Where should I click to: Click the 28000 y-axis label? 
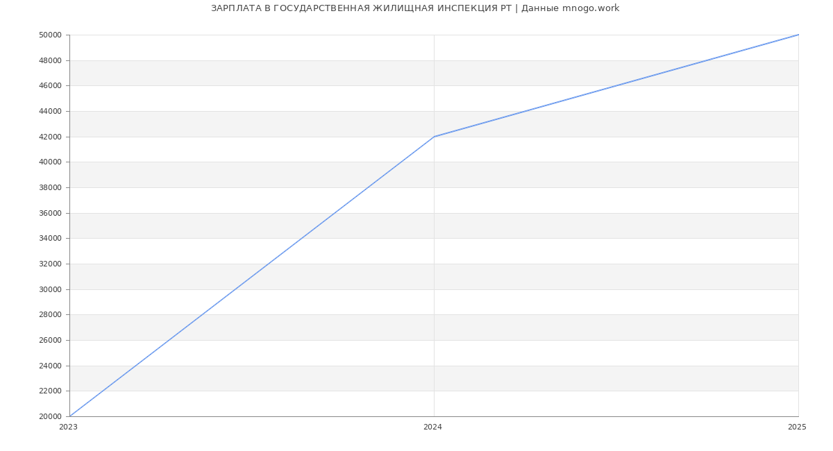pyautogui.click(x=50, y=314)
